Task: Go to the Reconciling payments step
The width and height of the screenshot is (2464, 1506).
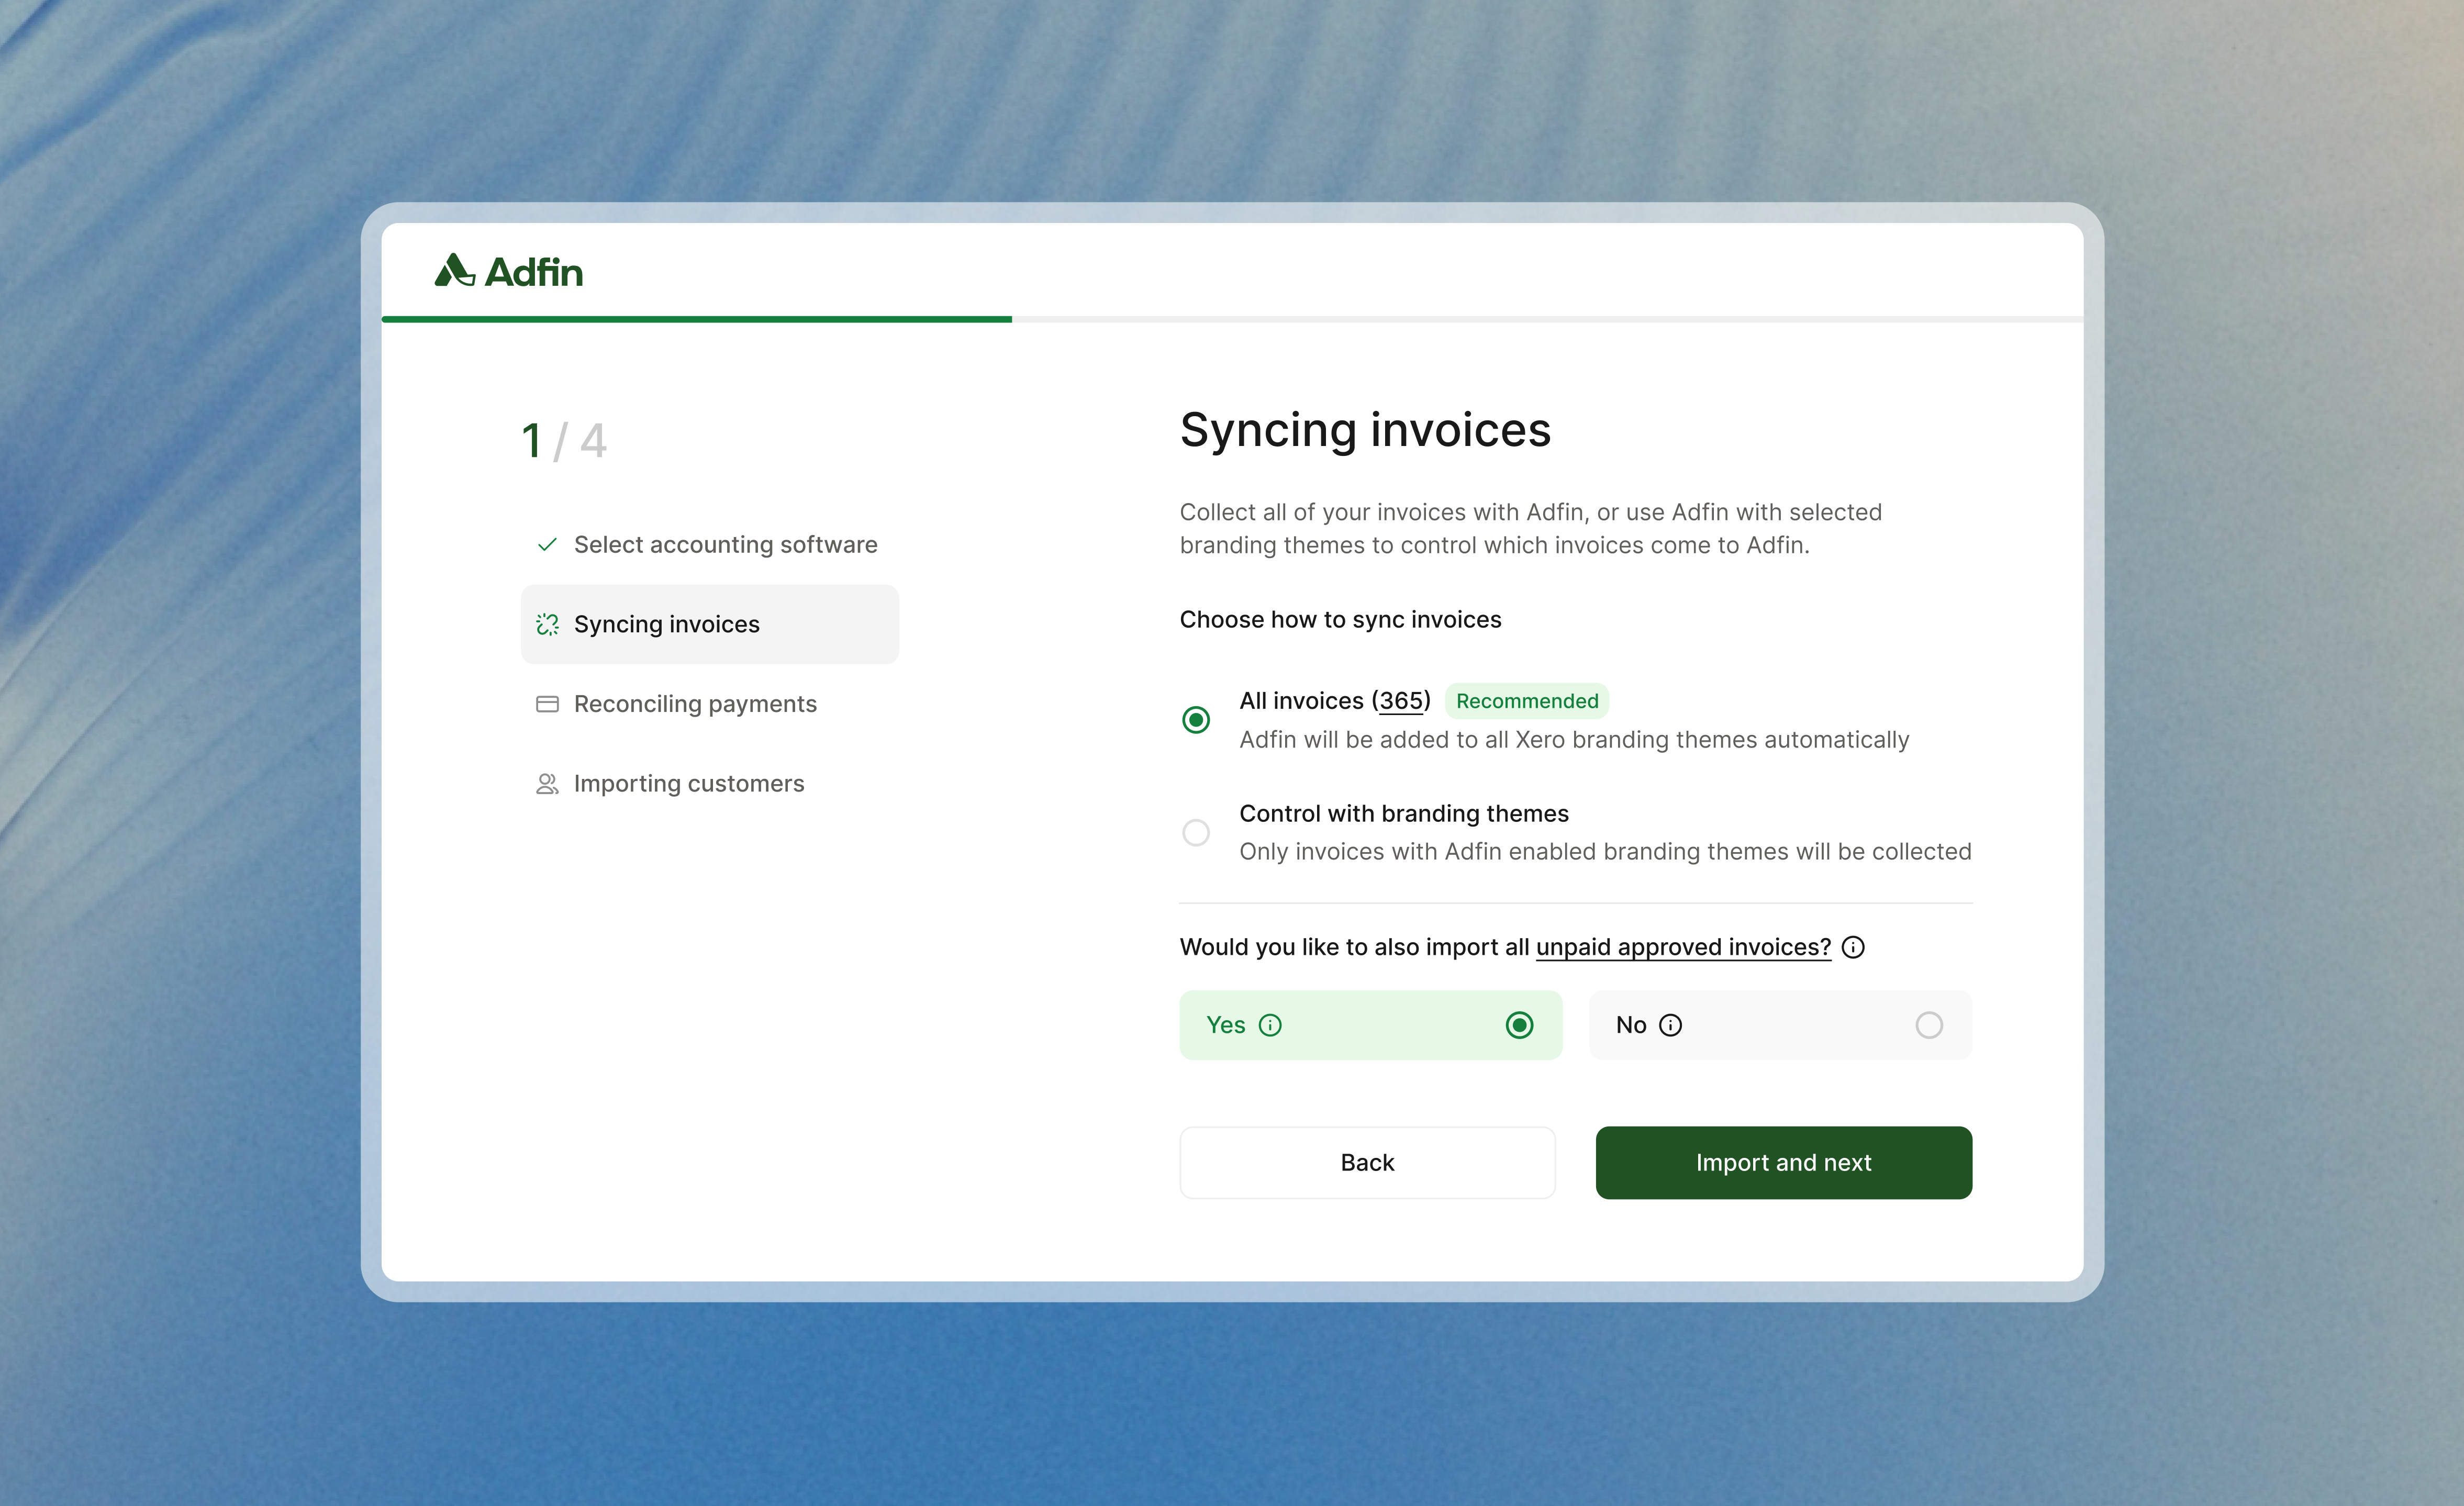Action: coord(695,704)
